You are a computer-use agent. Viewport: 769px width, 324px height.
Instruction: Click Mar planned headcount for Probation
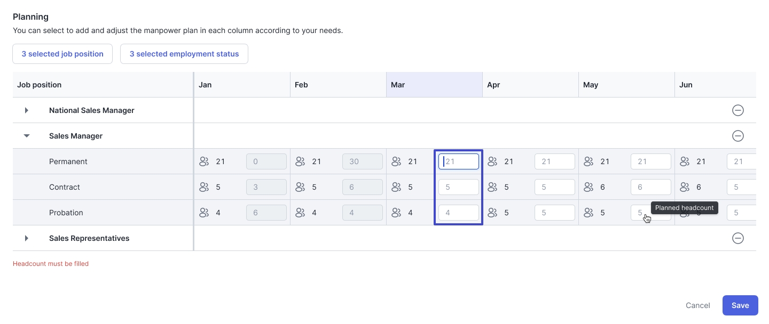click(459, 213)
